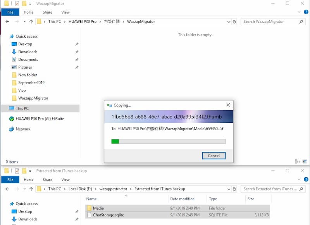Expand the ribbon in WazzapMigrator window

(299, 12)
